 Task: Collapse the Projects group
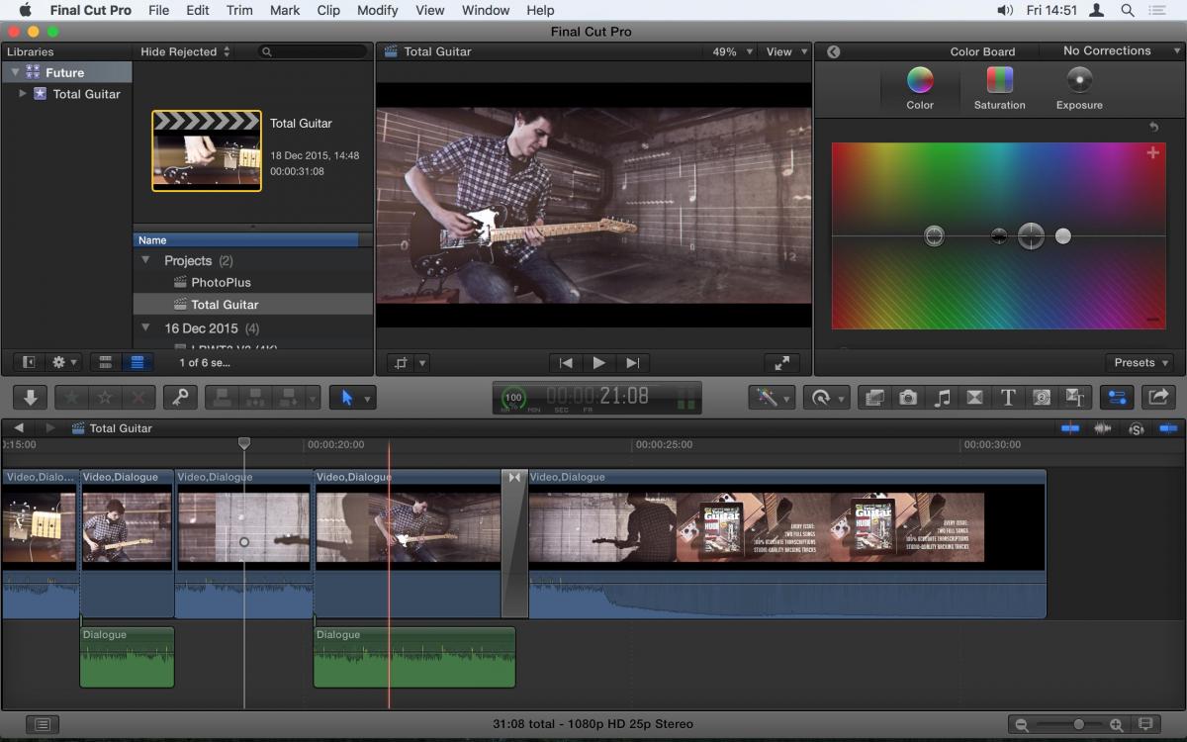pyautogui.click(x=145, y=260)
